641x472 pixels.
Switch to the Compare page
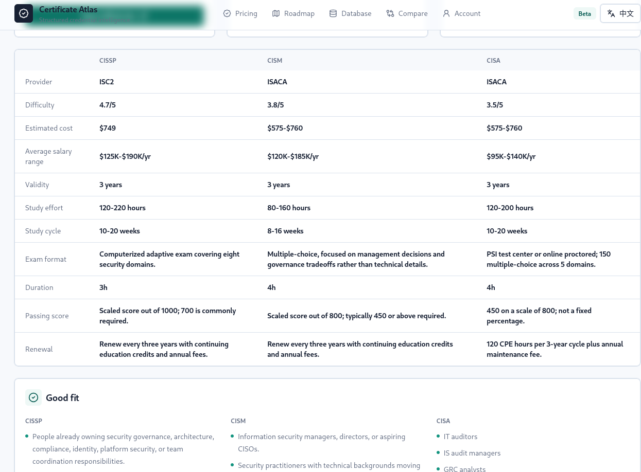coord(407,13)
